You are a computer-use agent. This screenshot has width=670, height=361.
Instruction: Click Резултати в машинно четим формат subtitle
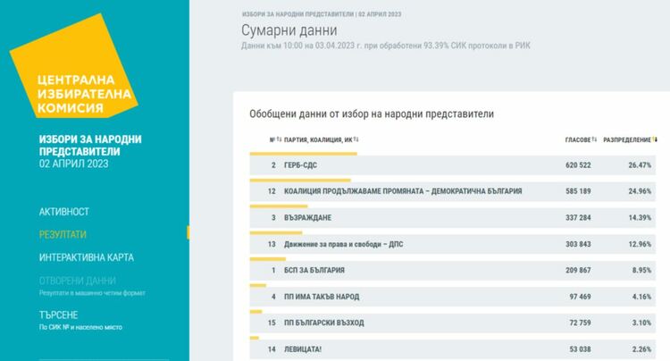[x=92, y=293]
